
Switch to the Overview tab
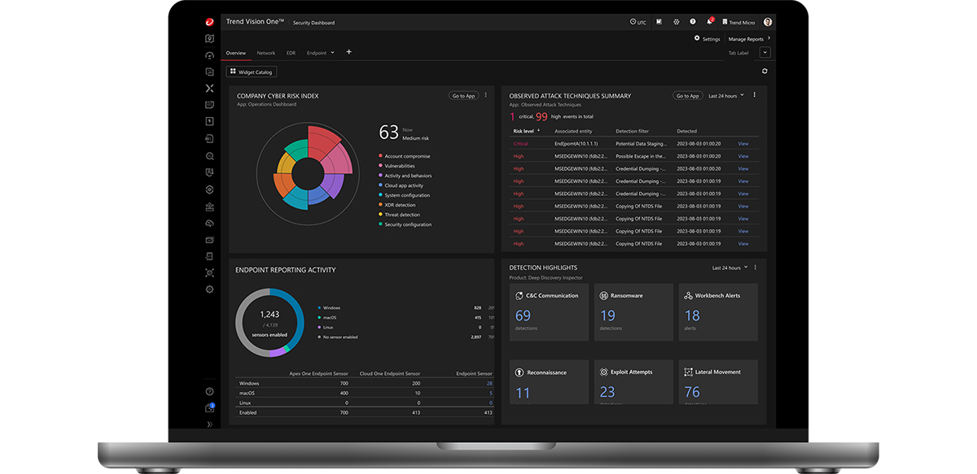236,53
